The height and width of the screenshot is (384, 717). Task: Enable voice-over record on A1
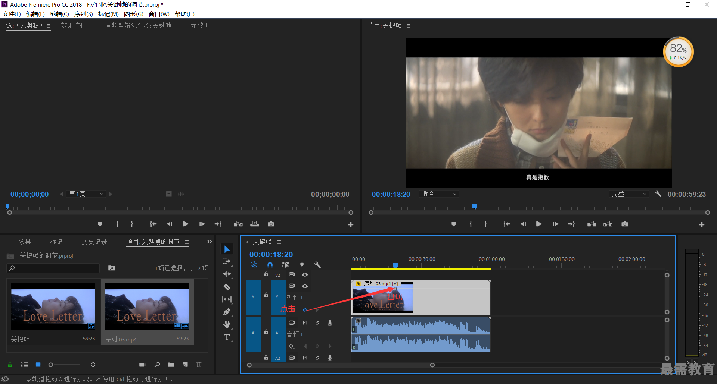[x=330, y=323]
